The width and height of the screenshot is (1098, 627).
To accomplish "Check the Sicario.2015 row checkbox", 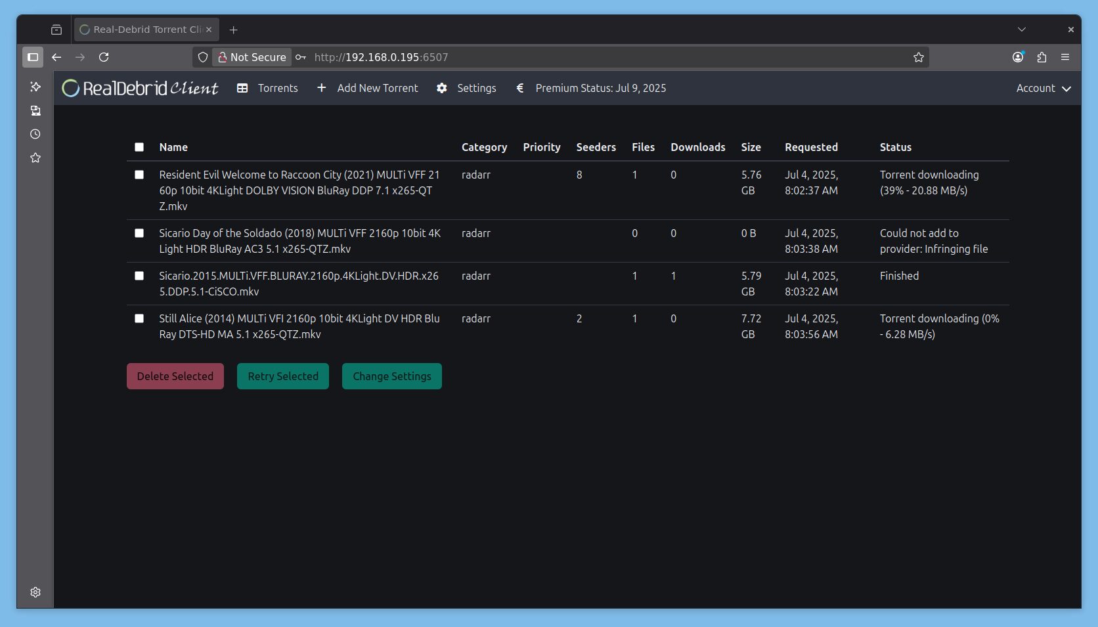I will tap(139, 276).
